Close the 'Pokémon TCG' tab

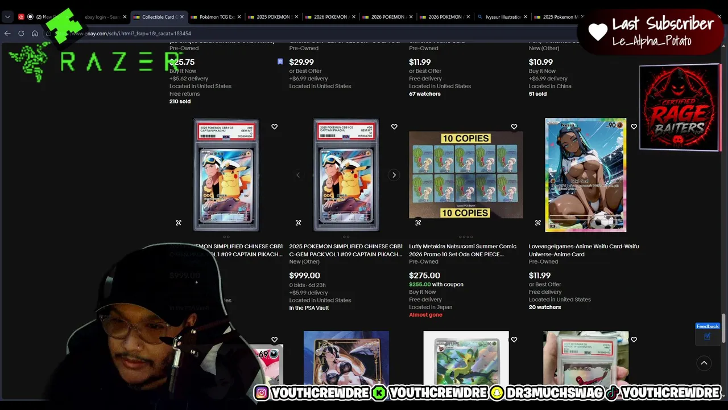(x=239, y=17)
